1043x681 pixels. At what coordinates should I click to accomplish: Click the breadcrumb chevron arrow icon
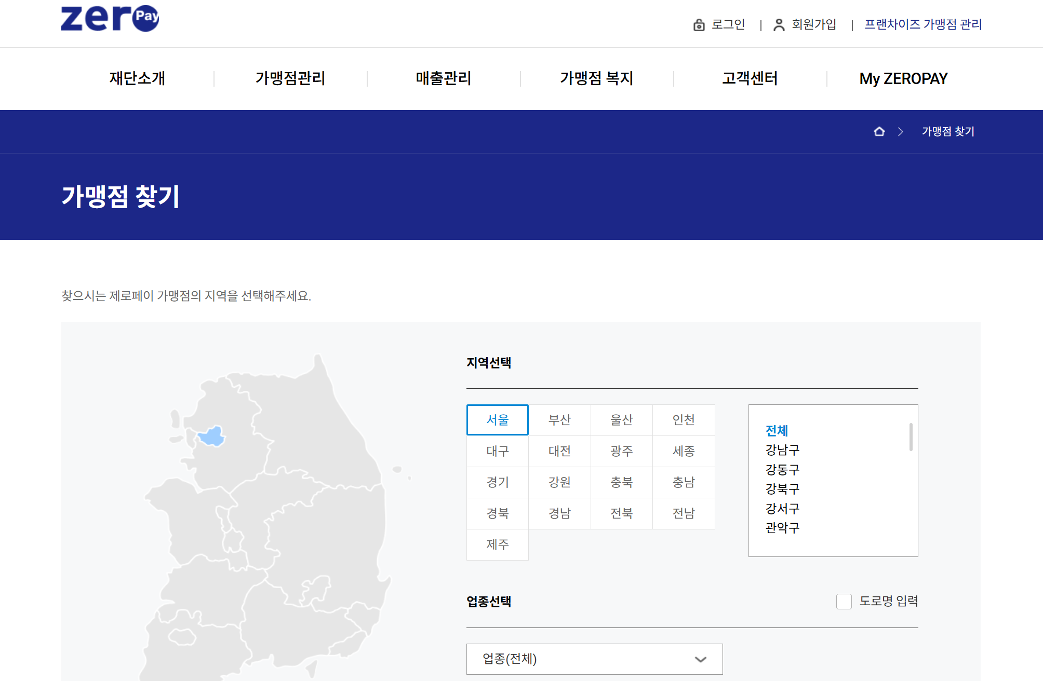coord(900,131)
